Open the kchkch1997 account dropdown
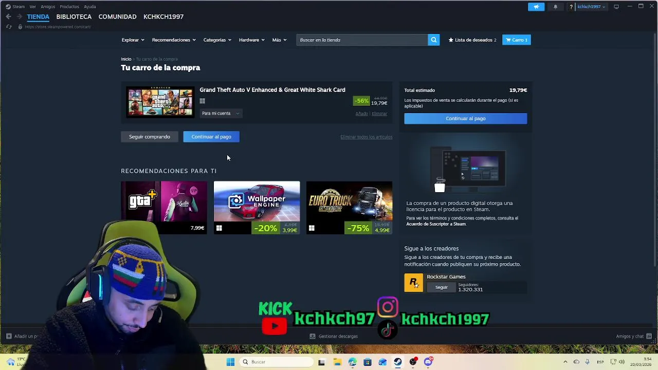 [591, 7]
